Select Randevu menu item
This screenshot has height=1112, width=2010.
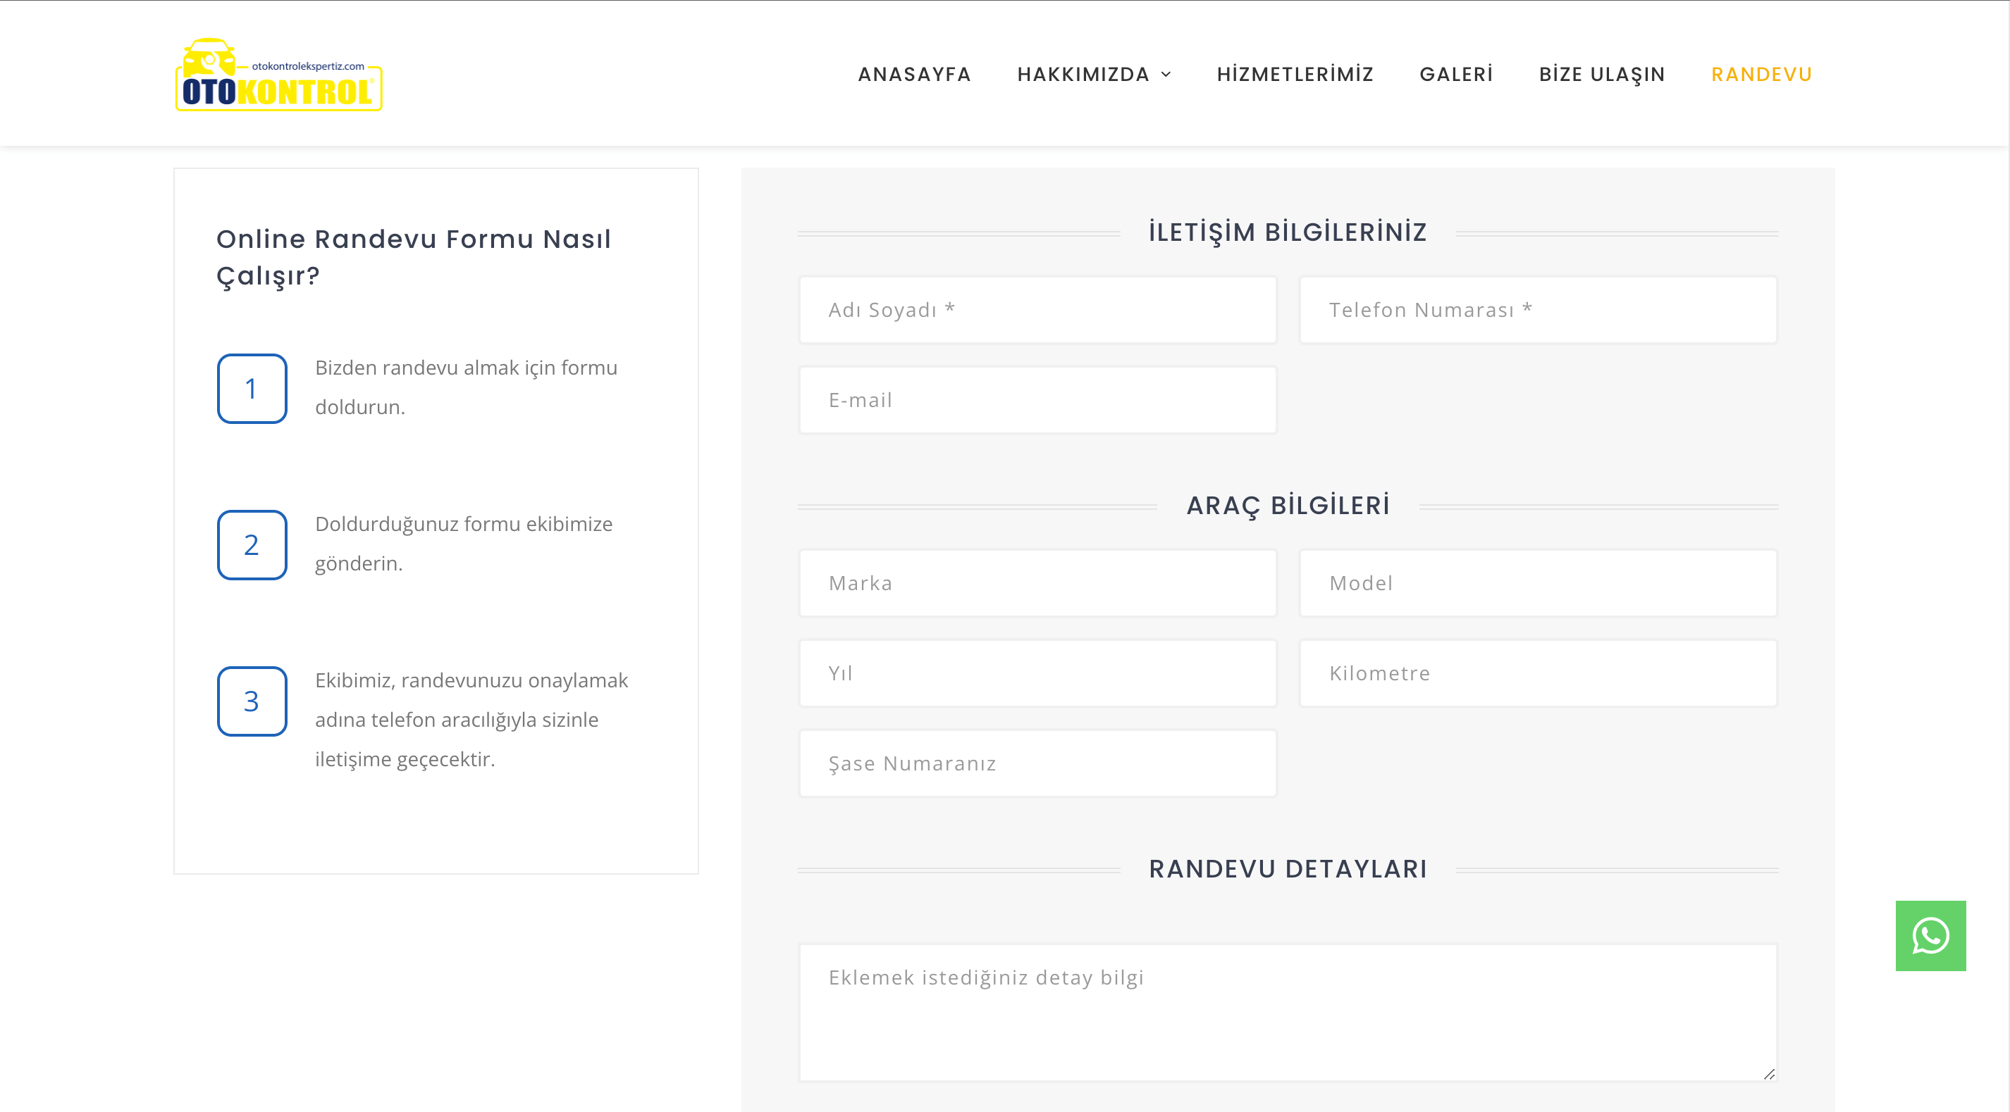pos(1761,75)
